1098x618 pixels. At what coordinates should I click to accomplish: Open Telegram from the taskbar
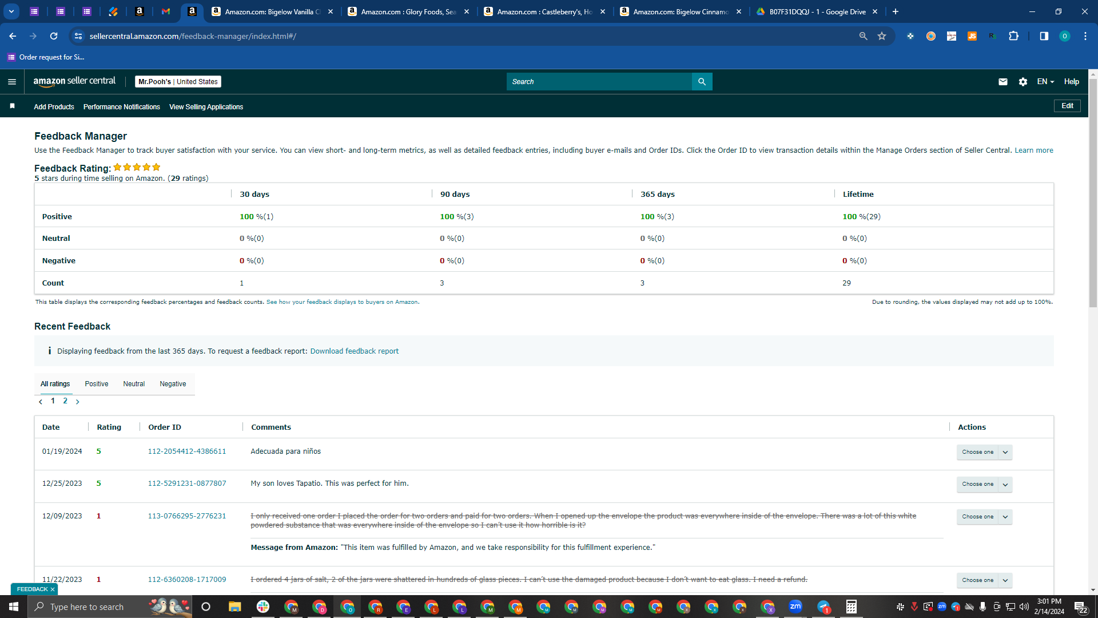point(823,607)
